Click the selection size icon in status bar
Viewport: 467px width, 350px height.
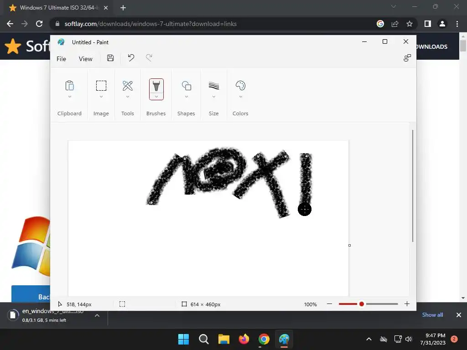tap(122, 304)
